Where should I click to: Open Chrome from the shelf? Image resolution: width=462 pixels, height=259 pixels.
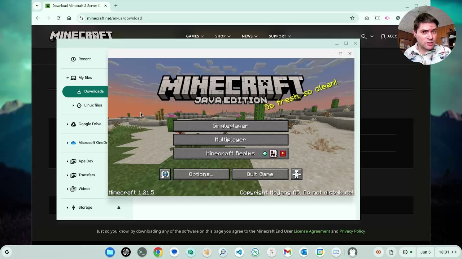pos(158,252)
